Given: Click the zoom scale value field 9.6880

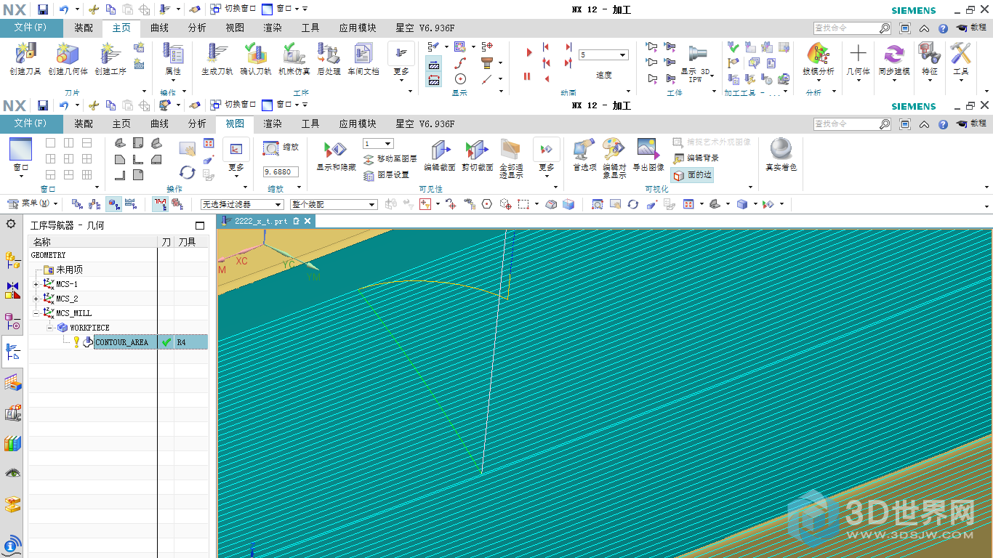Looking at the screenshot, I should pos(281,172).
